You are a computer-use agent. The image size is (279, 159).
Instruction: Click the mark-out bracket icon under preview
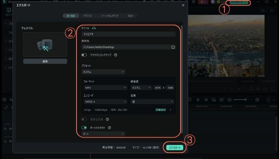(232, 89)
